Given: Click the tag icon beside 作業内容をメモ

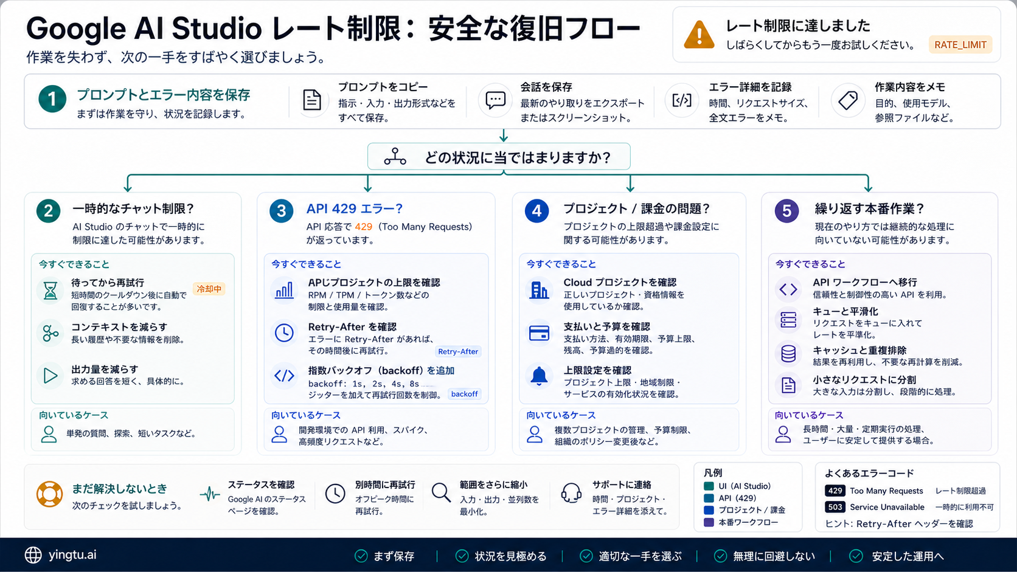Looking at the screenshot, I should pos(848,100).
